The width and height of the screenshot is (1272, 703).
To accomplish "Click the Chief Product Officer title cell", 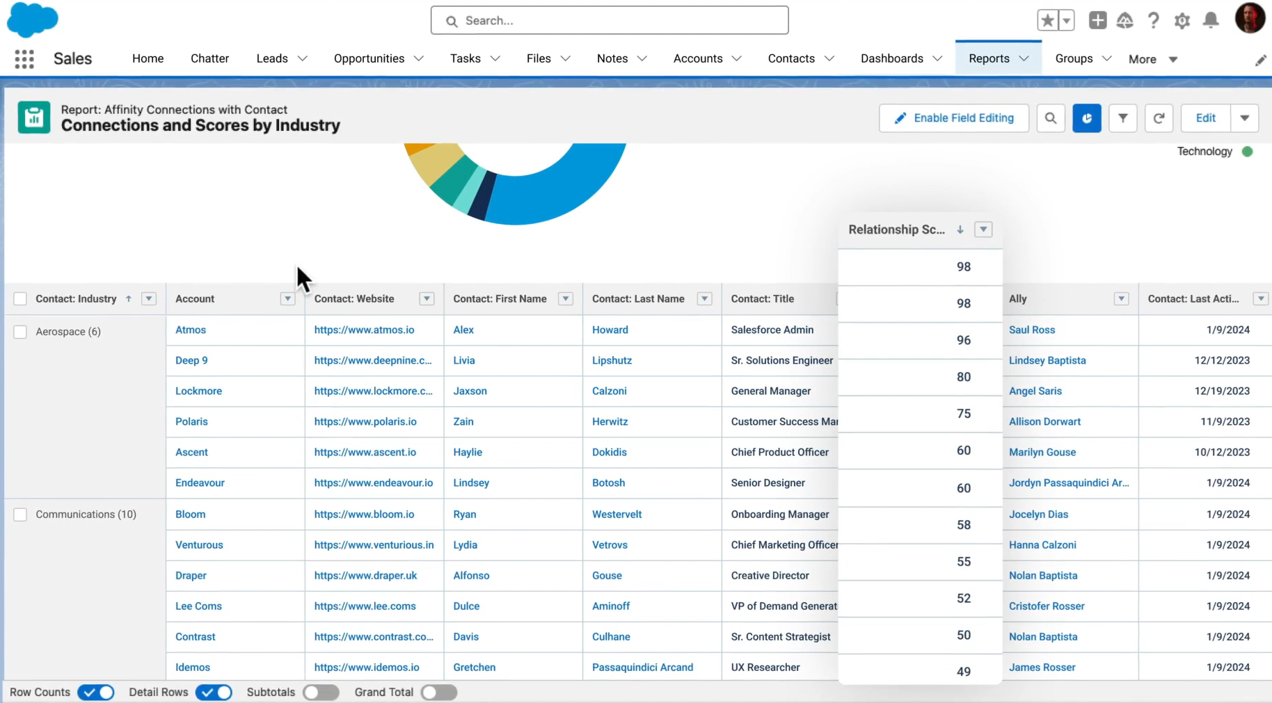I will pyautogui.click(x=780, y=452).
